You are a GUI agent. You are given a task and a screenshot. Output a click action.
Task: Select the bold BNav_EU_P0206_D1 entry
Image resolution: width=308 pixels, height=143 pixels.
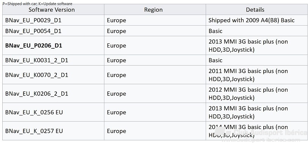pyautogui.click(x=34, y=46)
